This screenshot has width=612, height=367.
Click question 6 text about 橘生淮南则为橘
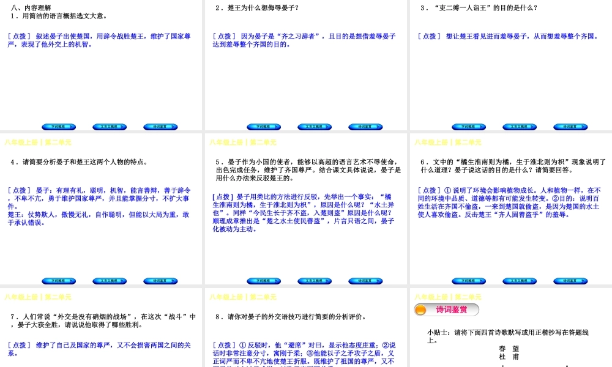coord(513,166)
